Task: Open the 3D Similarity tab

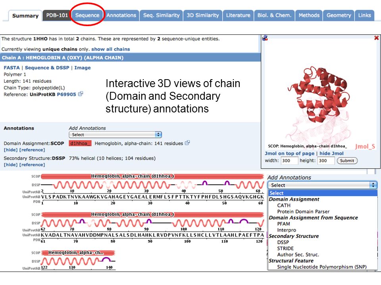Action: [203, 15]
